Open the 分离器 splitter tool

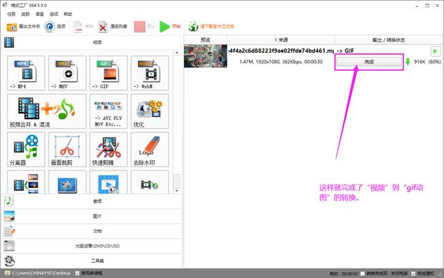26,150
